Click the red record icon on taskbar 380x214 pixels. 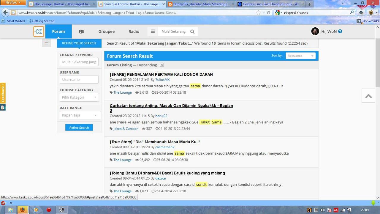point(49,210)
